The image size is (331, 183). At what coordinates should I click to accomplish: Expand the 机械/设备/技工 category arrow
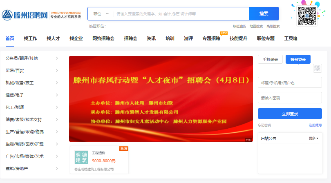coord(57,83)
